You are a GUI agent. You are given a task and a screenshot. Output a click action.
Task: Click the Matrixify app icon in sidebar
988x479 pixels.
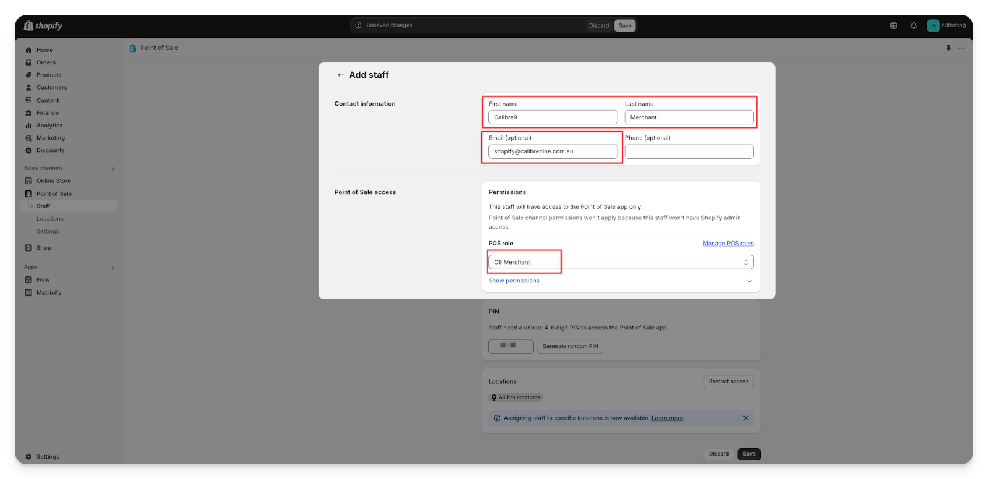(x=28, y=293)
